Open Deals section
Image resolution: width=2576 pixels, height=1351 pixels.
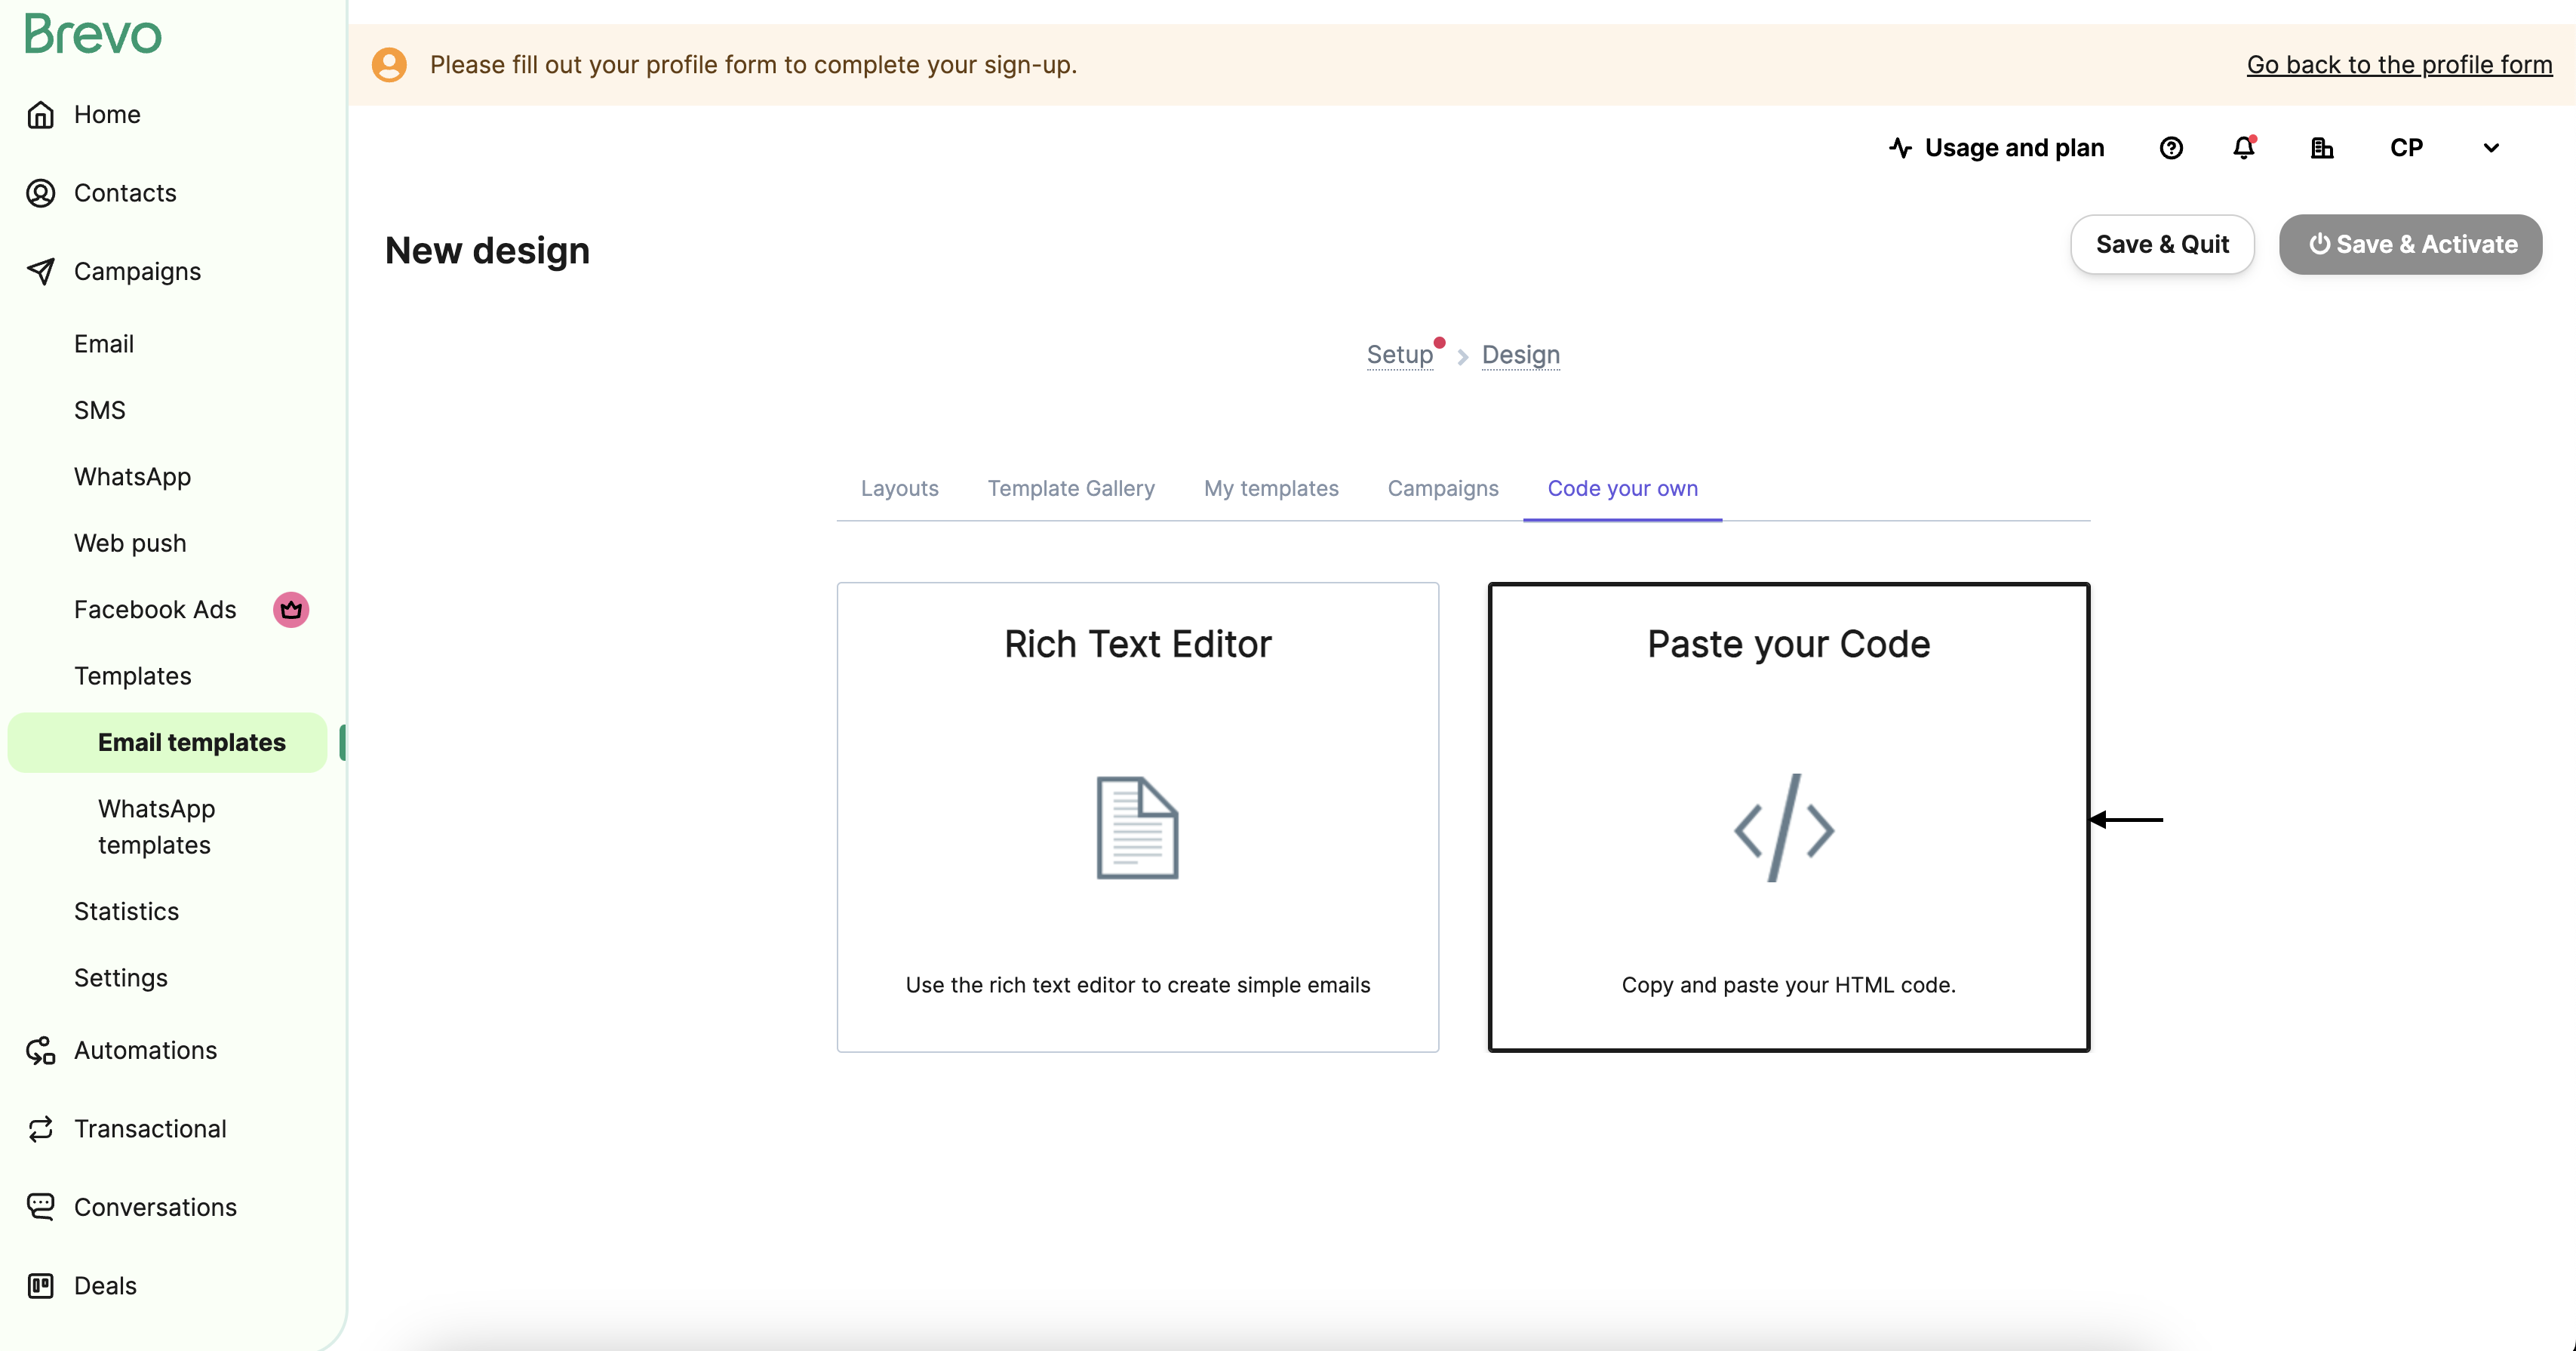pyautogui.click(x=105, y=1286)
